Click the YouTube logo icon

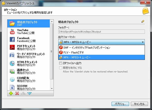(12, 31)
